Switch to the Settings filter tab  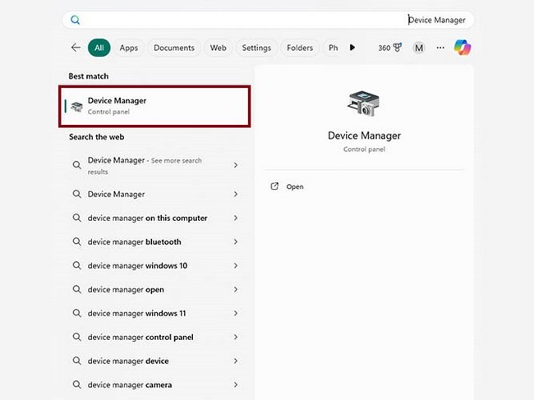pos(256,48)
